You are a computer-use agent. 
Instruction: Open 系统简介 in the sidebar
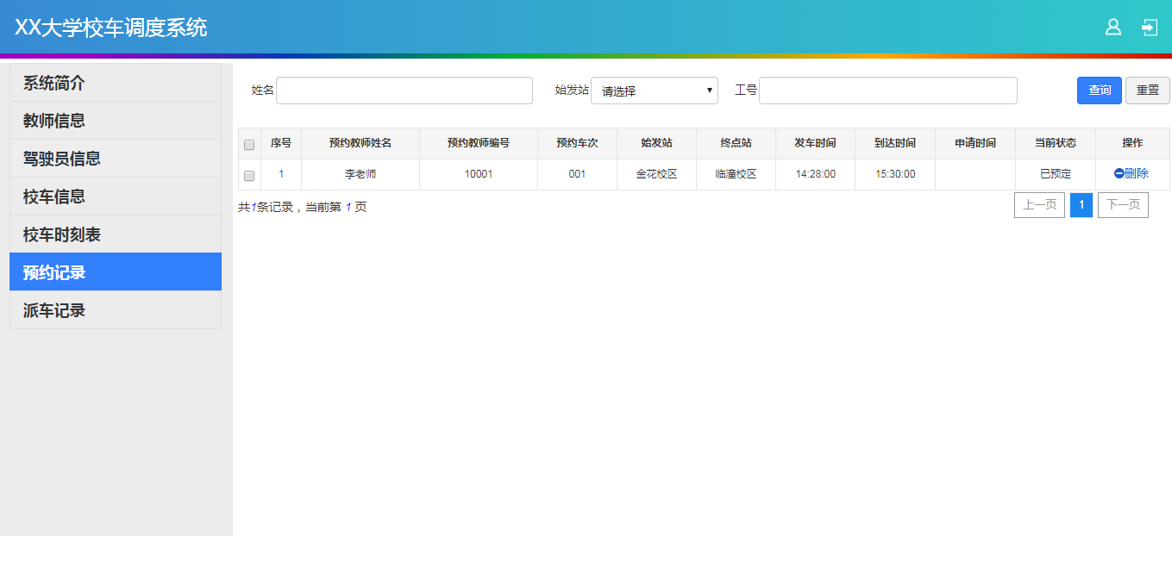[x=116, y=83]
